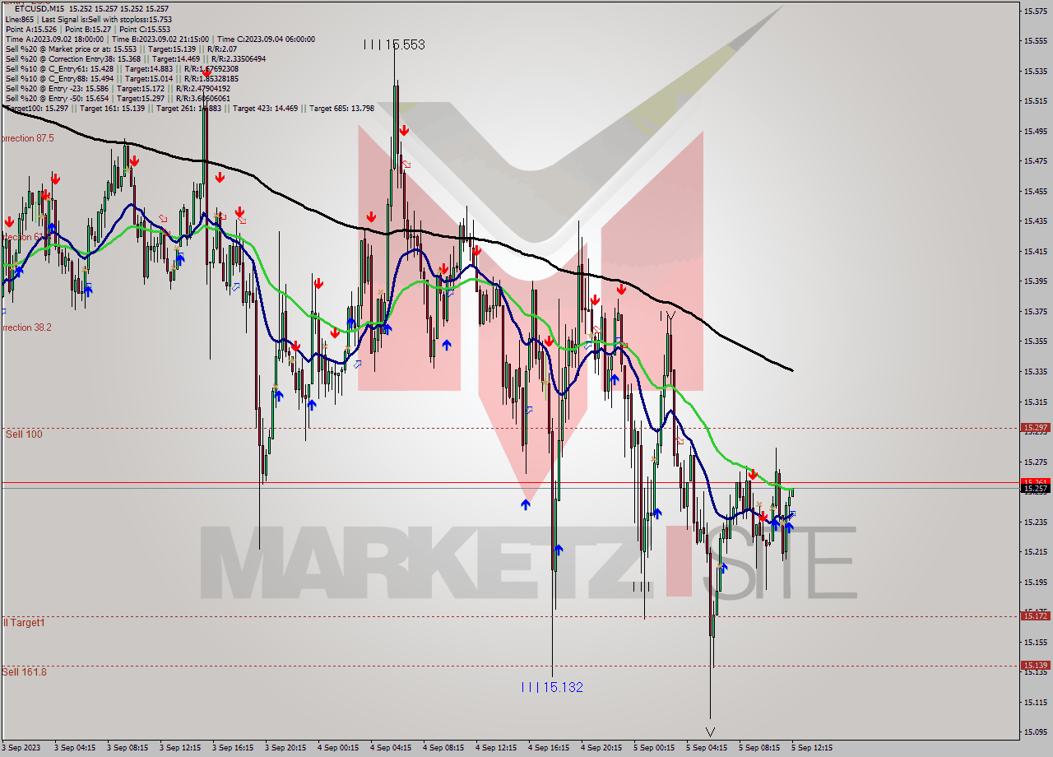Click 15.115 on the price scale
The height and width of the screenshot is (757, 1053).
[x=1035, y=702]
